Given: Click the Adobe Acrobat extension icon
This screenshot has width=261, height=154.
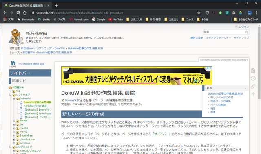Looking at the screenshot, I should point(214,13).
